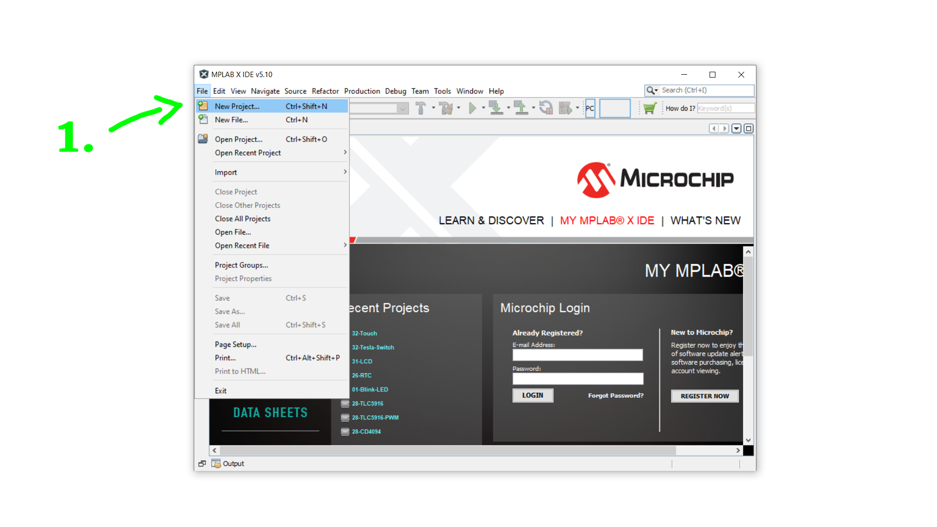Click the Debug Project icon
The width and height of the screenshot is (937, 527).
(x=565, y=108)
